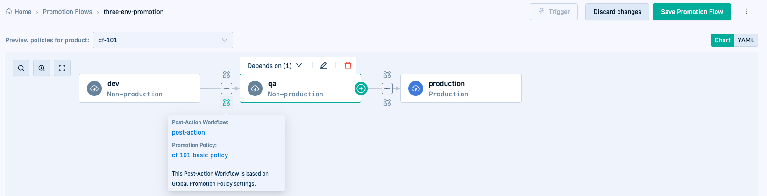Image resolution: width=767 pixels, height=196 pixels.
Task: Expand the Depends on (1) dropdown
Action: point(275,66)
